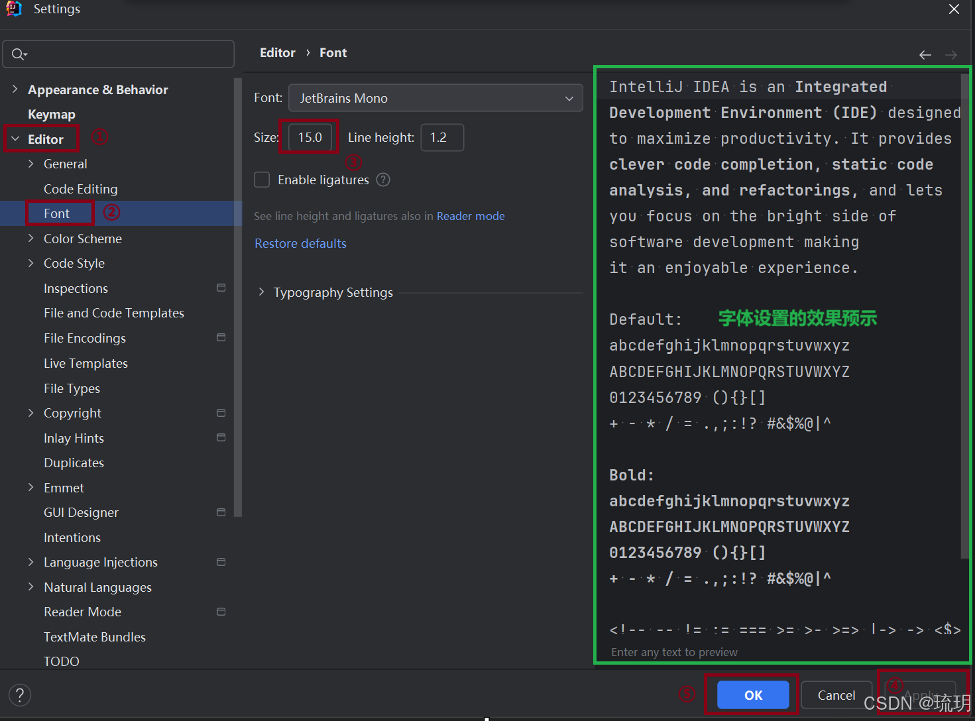Enable the ligatures checkbox
Image resolution: width=975 pixels, height=721 pixels.
click(262, 180)
